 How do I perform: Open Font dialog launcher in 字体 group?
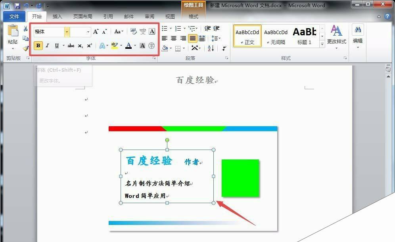154,58
